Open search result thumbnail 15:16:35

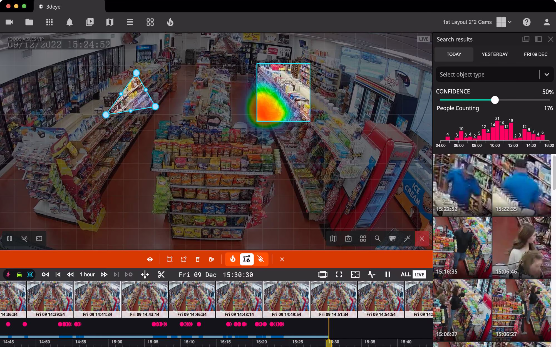point(462,248)
